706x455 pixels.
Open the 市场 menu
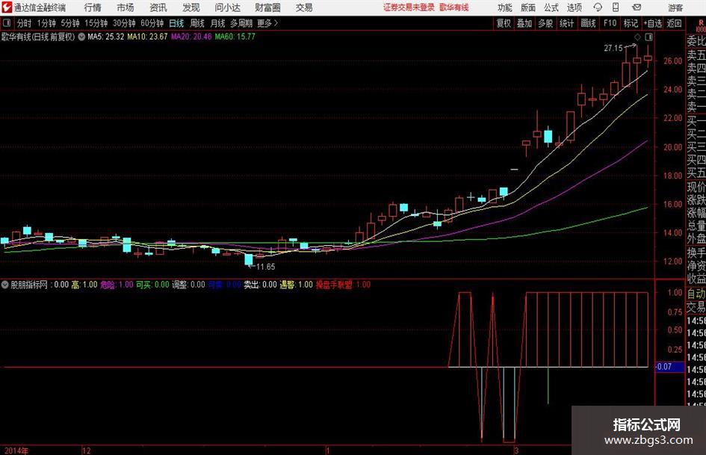pyautogui.click(x=126, y=7)
